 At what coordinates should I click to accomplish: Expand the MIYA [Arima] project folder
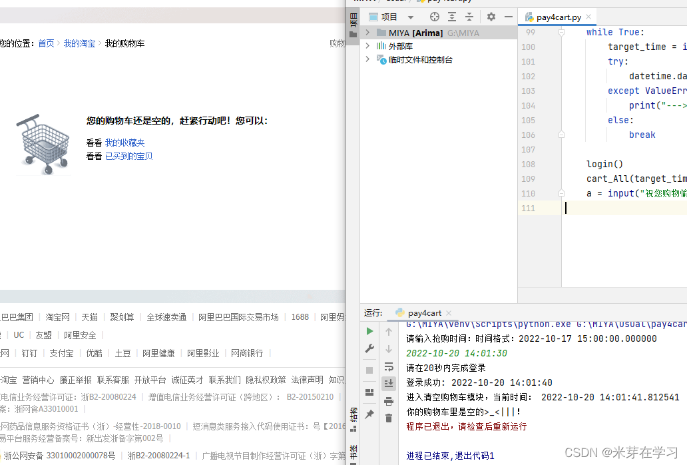point(367,33)
